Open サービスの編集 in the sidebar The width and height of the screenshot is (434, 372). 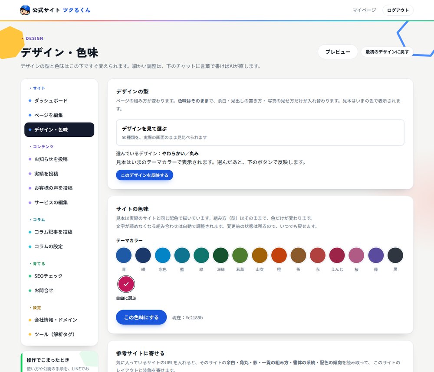59,202
